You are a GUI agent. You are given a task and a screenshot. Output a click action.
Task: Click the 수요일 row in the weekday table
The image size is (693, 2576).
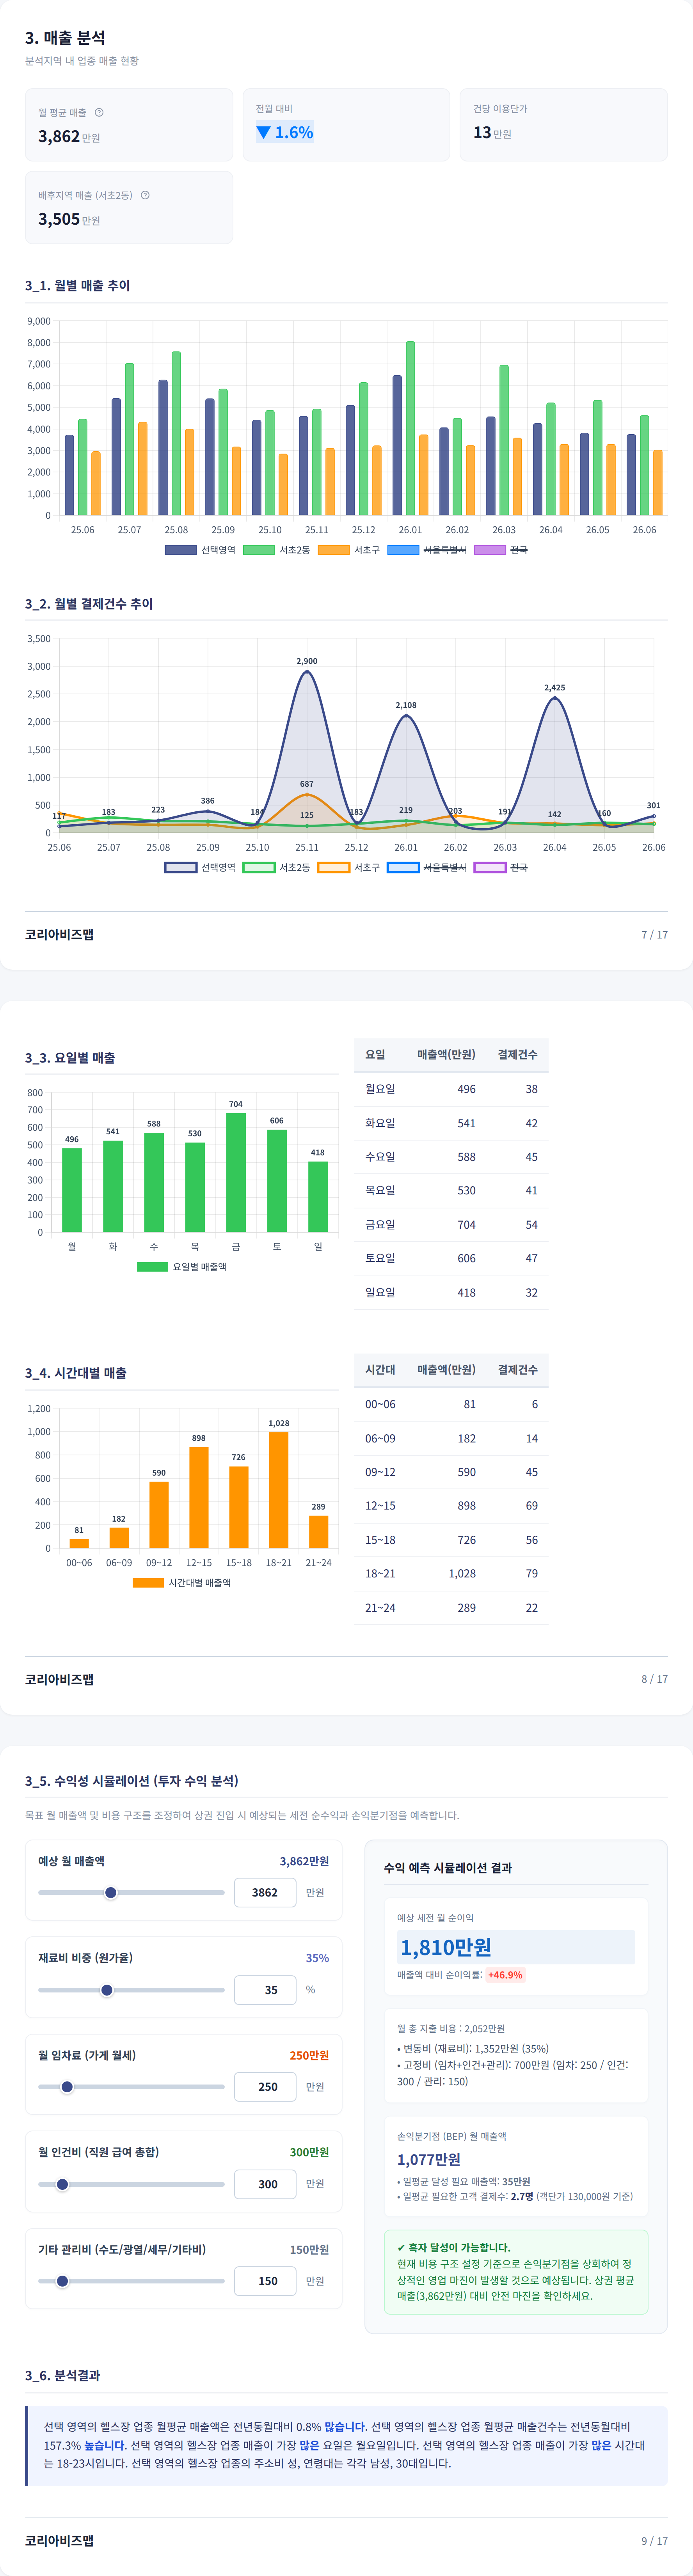[451, 1157]
